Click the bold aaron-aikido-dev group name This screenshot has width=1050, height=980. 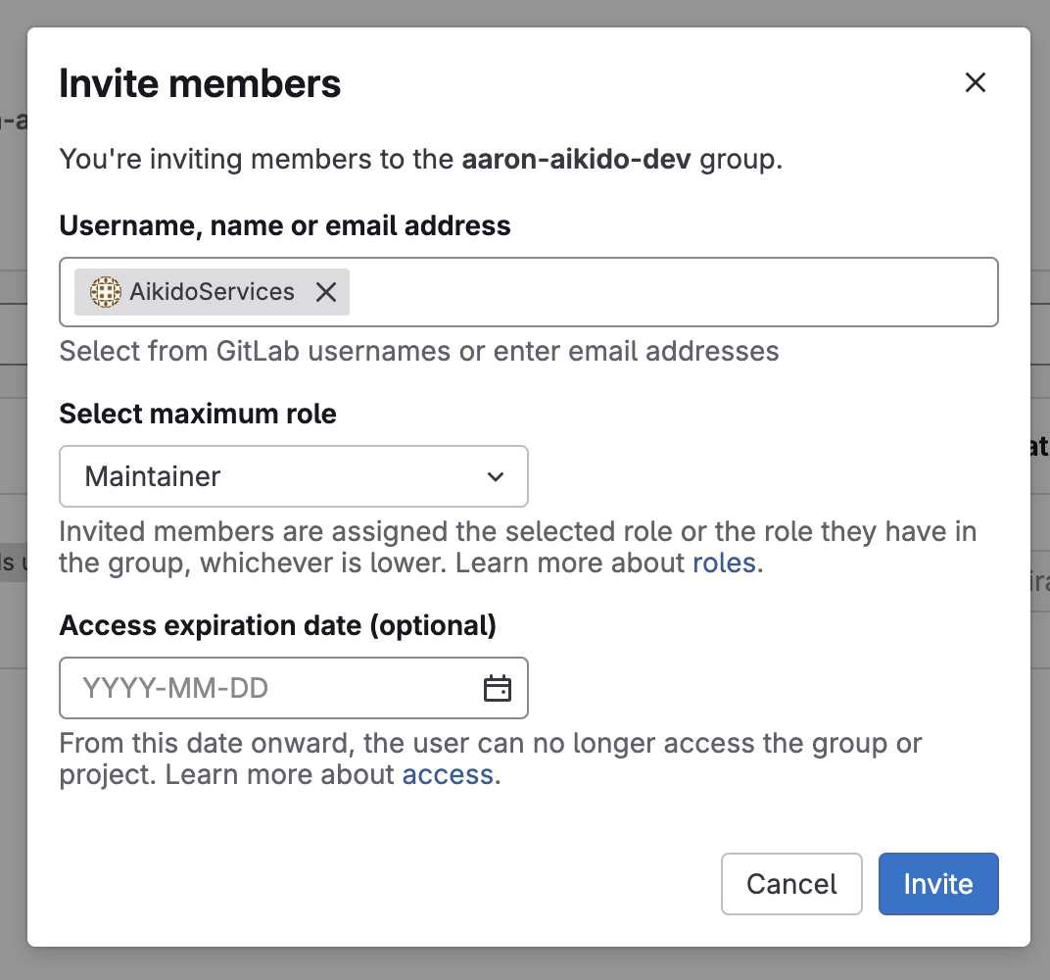[577, 161]
